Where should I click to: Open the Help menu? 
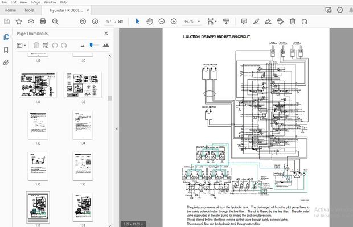tap(63, 2)
